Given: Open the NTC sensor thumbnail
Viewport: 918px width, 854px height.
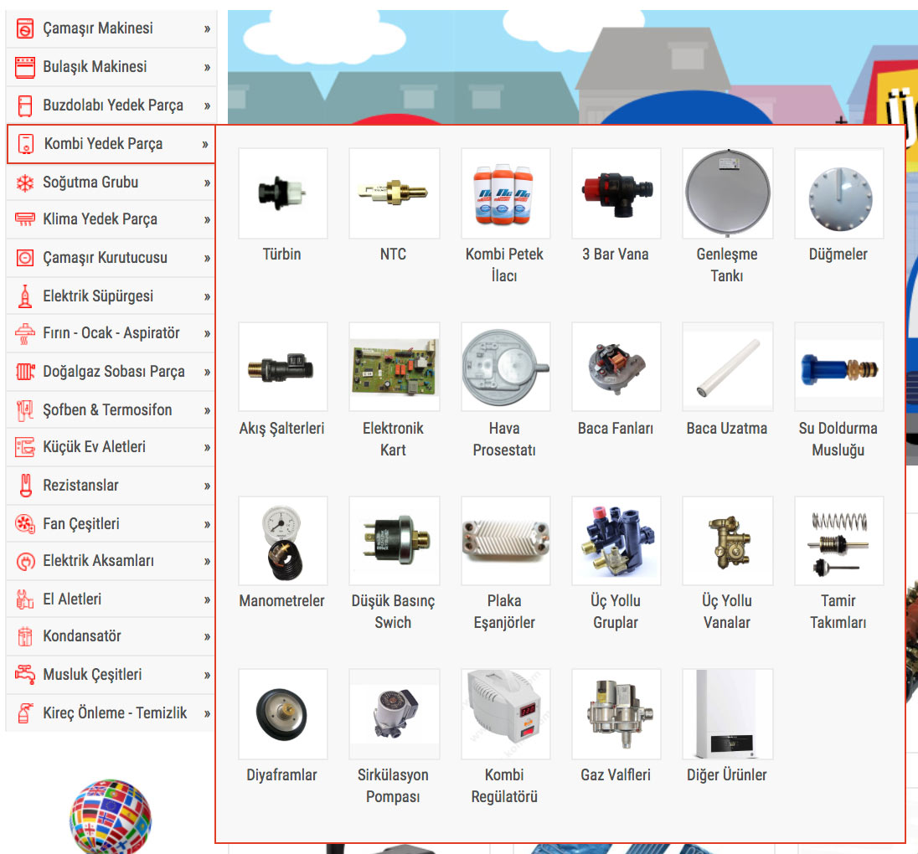Looking at the screenshot, I should click(x=394, y=193).
